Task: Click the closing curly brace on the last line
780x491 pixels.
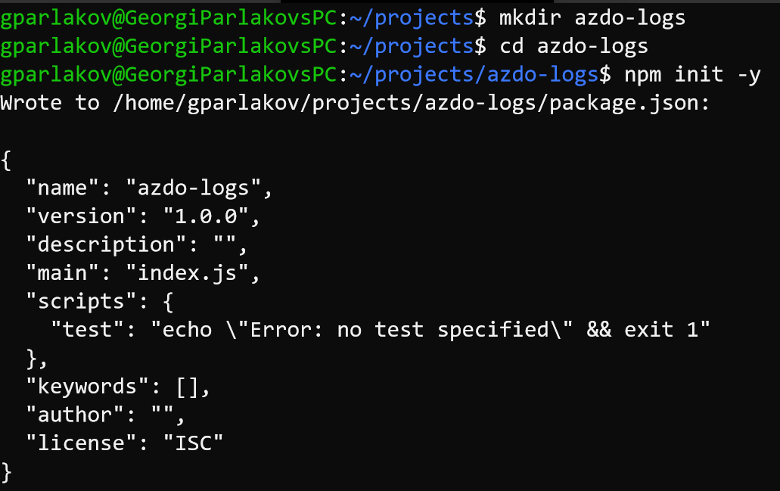Action: (x=7, y=472)
